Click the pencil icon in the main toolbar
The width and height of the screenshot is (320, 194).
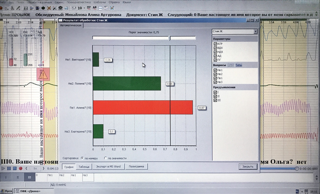tap(18, 8)
